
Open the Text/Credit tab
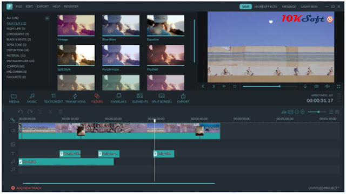(x=53, y=98)
